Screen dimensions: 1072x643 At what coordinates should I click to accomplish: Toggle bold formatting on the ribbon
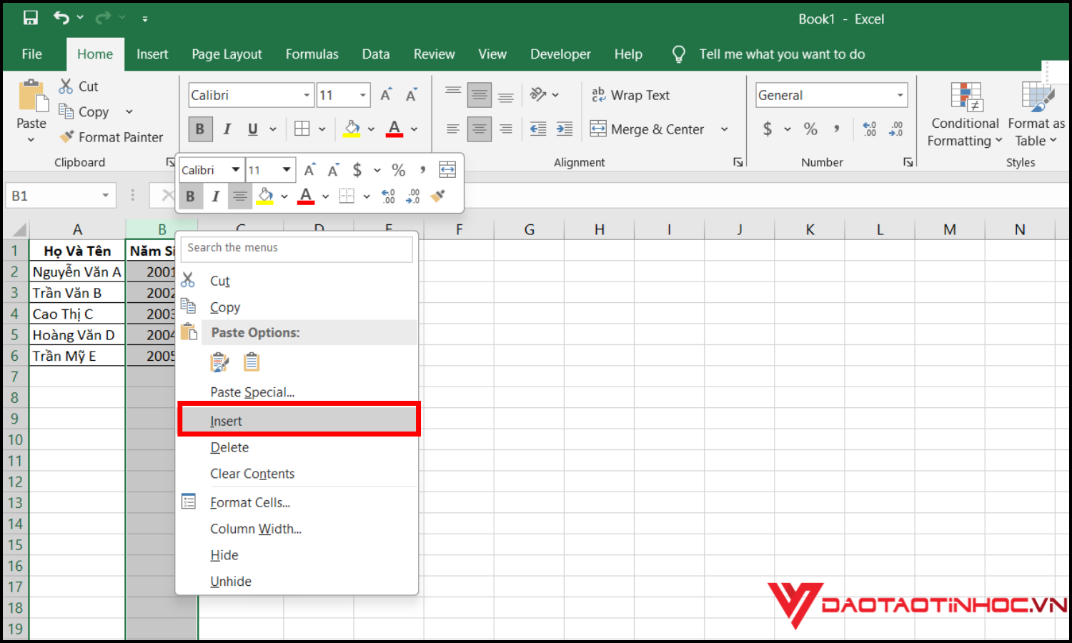pos(200,129)
